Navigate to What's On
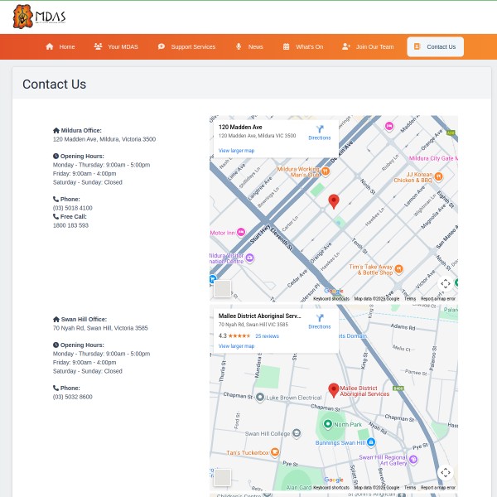This screenshot has width=497, height=497. (x=303, y=47)
